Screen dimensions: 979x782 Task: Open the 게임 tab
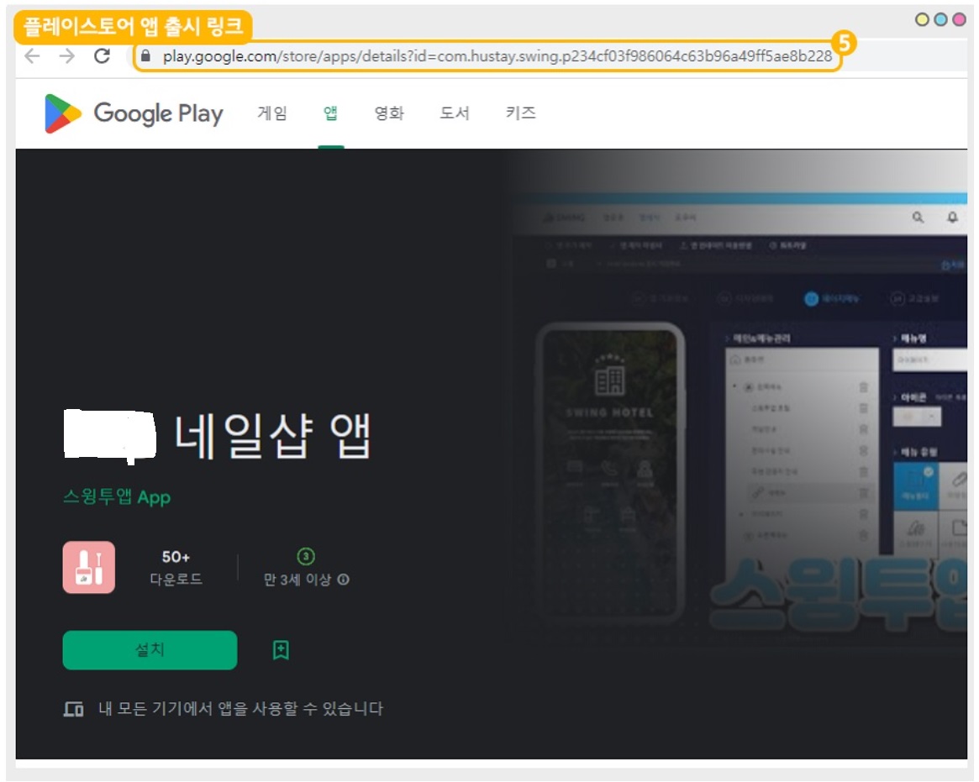pos(272,113)
